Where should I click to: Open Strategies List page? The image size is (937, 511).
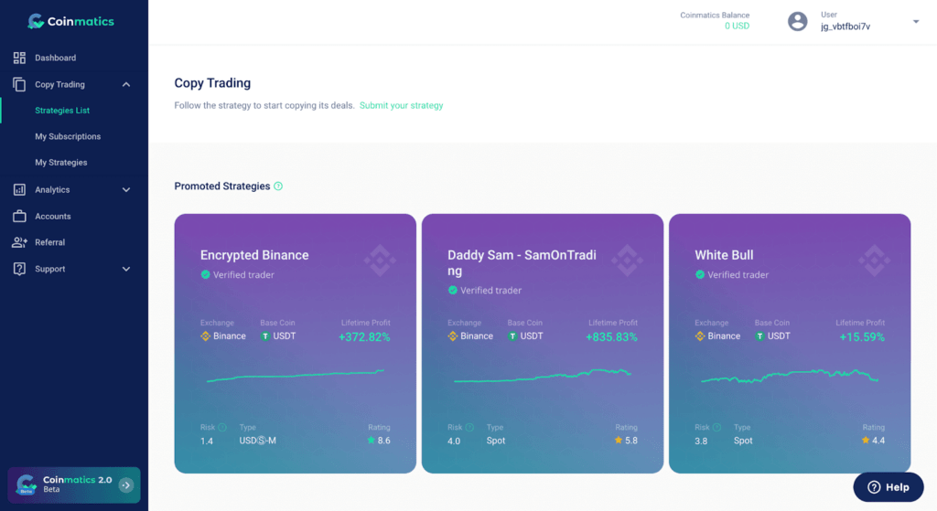pyautogui.click(x=62, y=111)
